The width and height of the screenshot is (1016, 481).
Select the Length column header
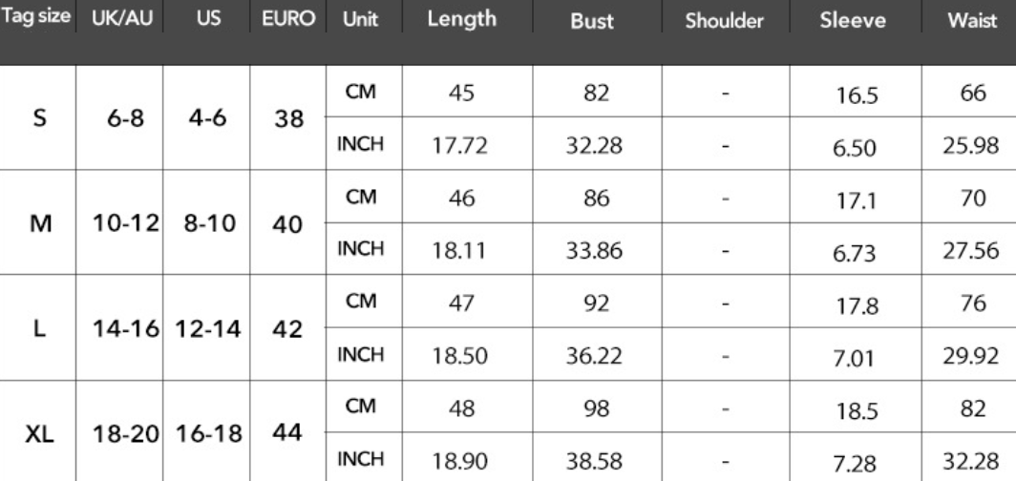click(x=462, y=19)
